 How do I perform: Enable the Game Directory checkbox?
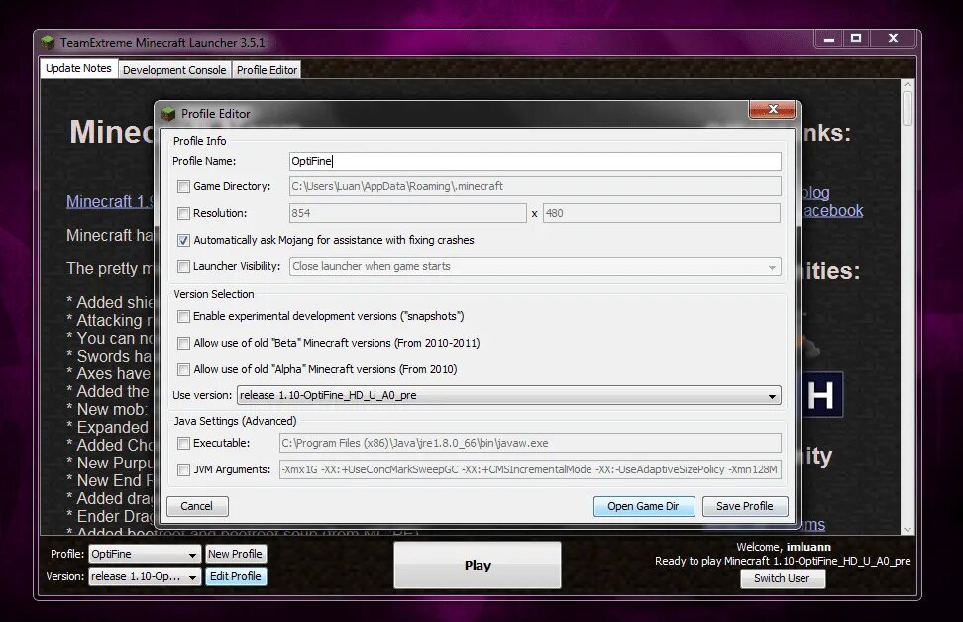click(x=183, y=186)
